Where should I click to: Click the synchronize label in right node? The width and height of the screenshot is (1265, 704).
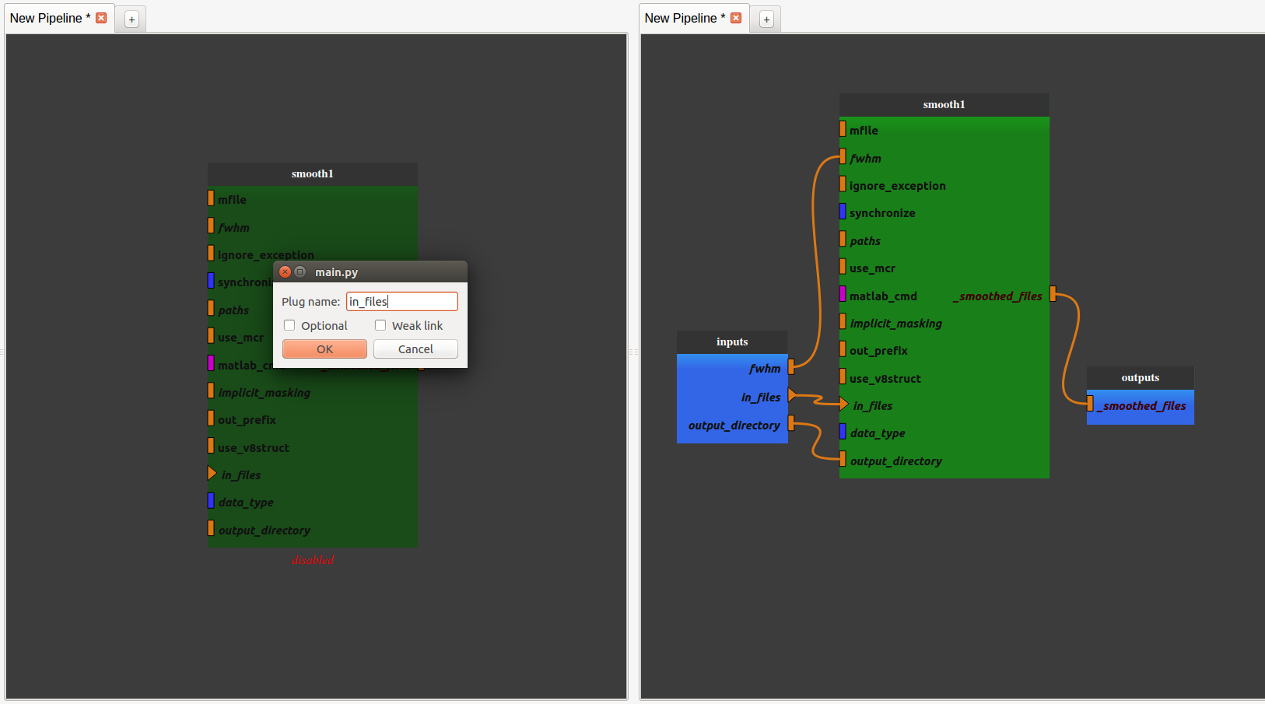[x=882, y=213]
